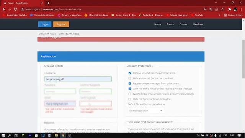
Task: Click the Email input field
Action: click(60, 103)
